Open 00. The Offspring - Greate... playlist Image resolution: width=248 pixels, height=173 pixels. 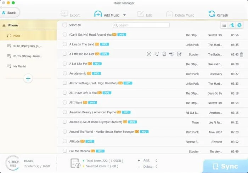(28, 56)
